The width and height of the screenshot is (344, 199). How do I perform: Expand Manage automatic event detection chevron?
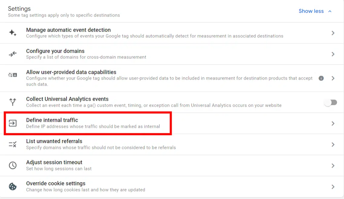[x=333, y=33]
